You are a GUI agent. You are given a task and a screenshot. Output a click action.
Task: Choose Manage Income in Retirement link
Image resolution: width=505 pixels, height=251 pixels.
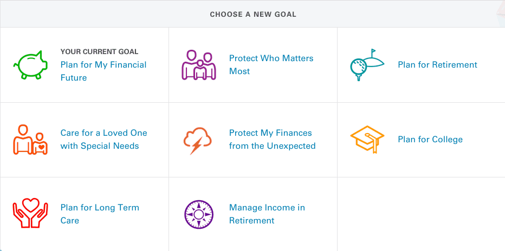click(x=267, y=214)
